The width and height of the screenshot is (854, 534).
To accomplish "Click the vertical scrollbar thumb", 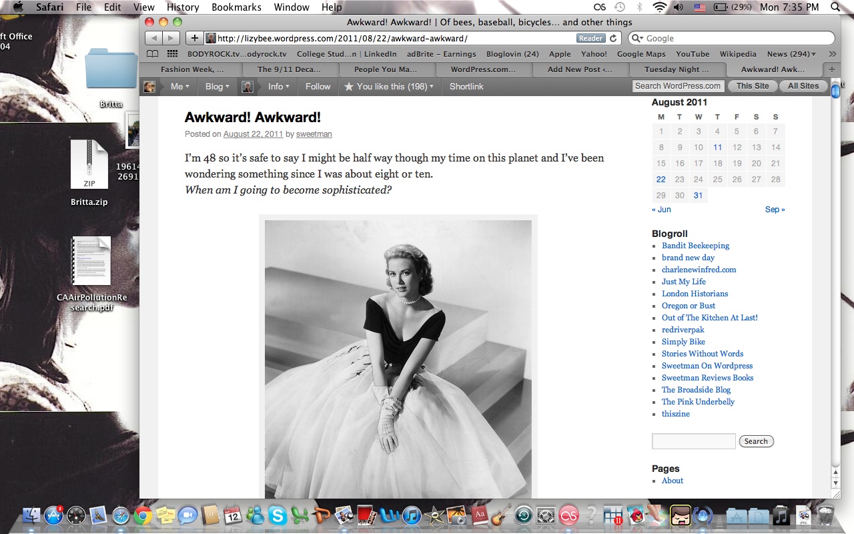I will pos(835,91).
